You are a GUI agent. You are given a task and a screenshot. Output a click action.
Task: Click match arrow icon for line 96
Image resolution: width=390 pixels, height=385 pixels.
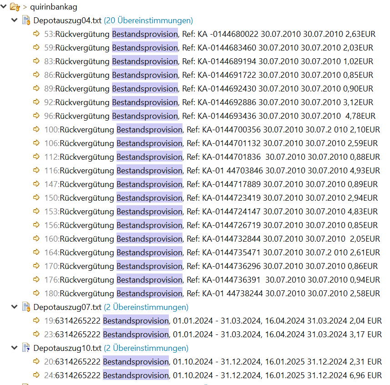point(36,116)
